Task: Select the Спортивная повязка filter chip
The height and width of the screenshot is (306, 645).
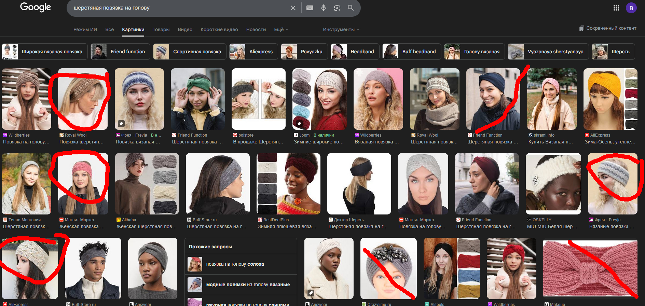Action: point(190,52)
